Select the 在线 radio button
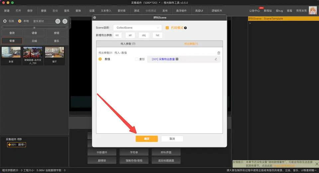319x173 pixels. 5,21
